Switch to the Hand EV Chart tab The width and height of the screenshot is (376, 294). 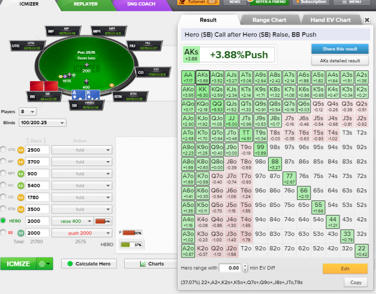(330, 20)
